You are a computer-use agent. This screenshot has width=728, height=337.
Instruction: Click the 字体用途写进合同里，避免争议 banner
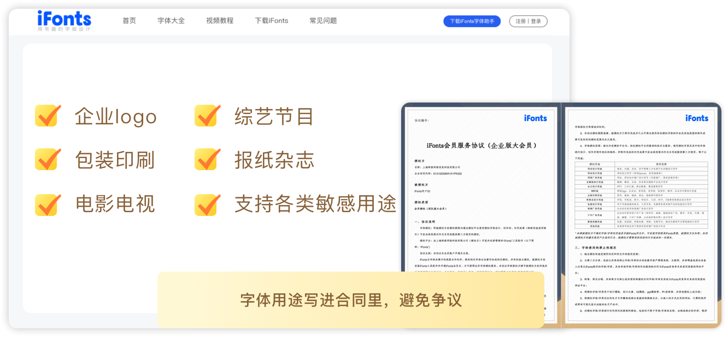(351, 300)
